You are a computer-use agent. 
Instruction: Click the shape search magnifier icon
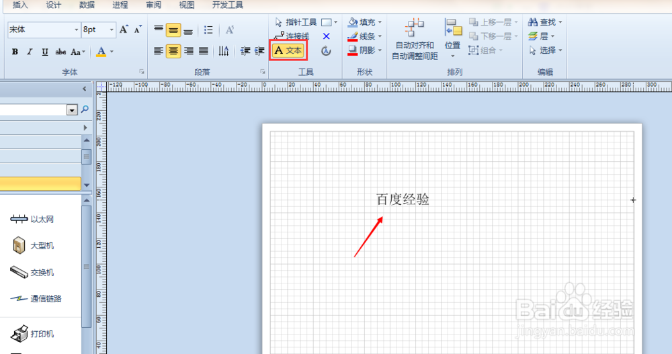click(85, 109)
